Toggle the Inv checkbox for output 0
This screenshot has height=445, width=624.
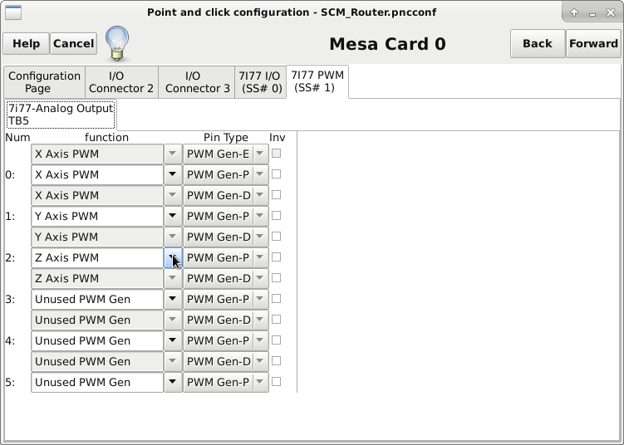277,174
